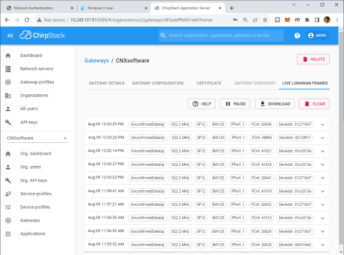Image resolution: width=344 pixels, height=255 pixels.
Task: Open the help question mark icon in header
Action: click(297, 35)
